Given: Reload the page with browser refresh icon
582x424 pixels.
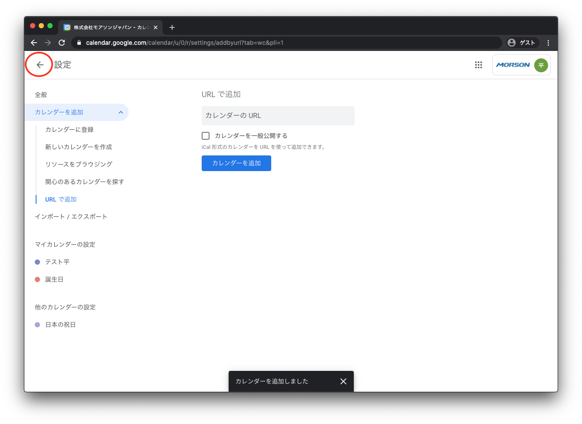Looking at the screenshot, I should [62, 43].
